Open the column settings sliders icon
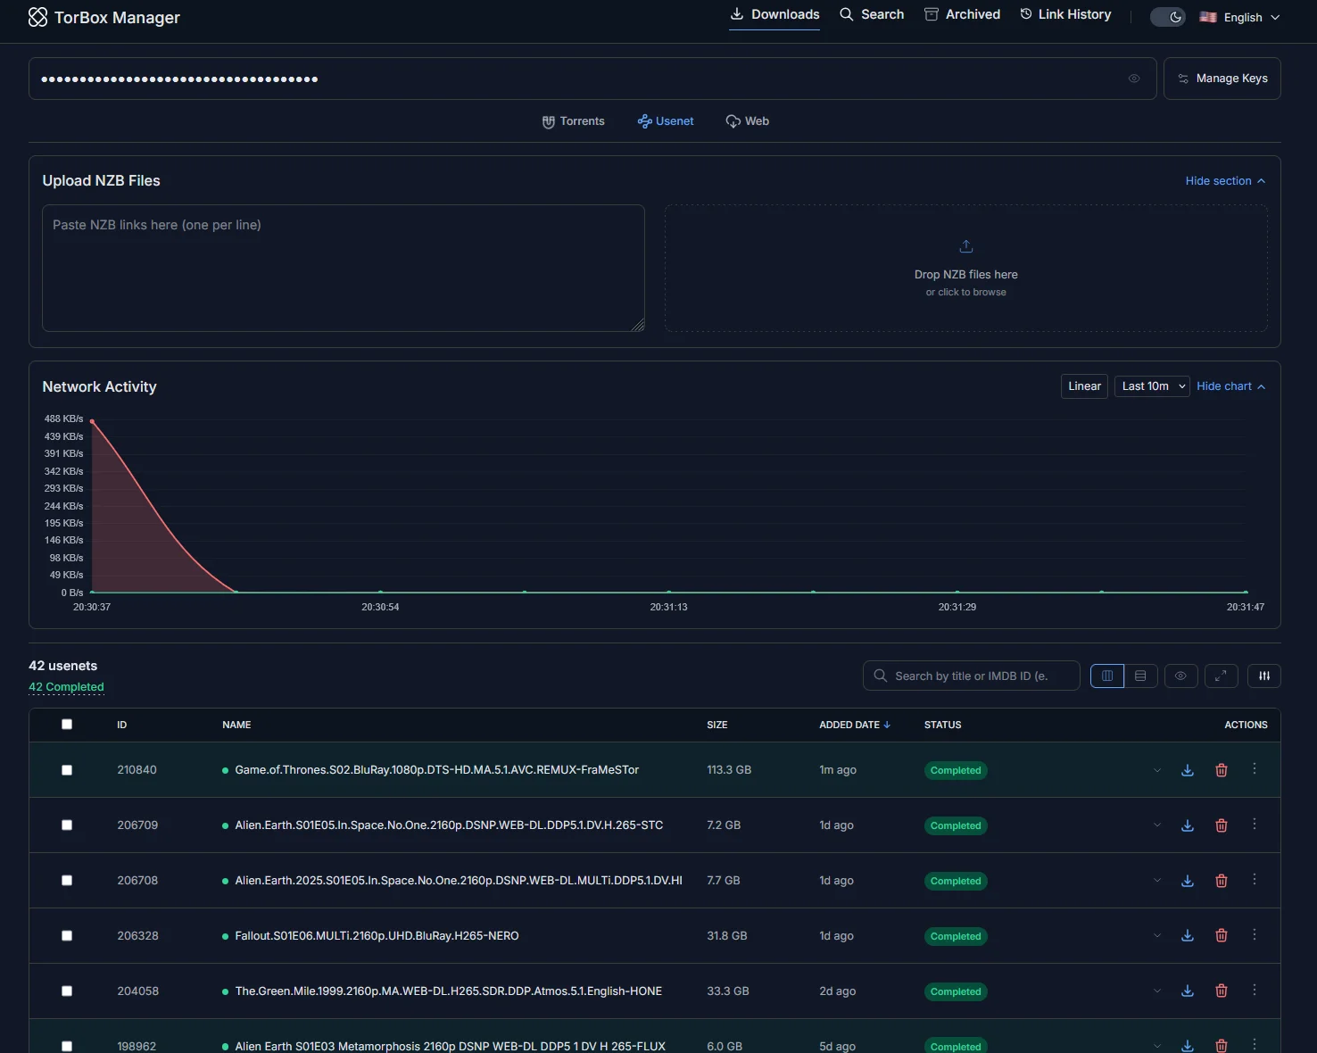The image size is (1317, 1053). 1263,676
